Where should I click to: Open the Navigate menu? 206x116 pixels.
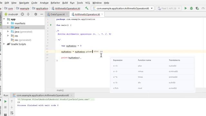coord(24,3)
